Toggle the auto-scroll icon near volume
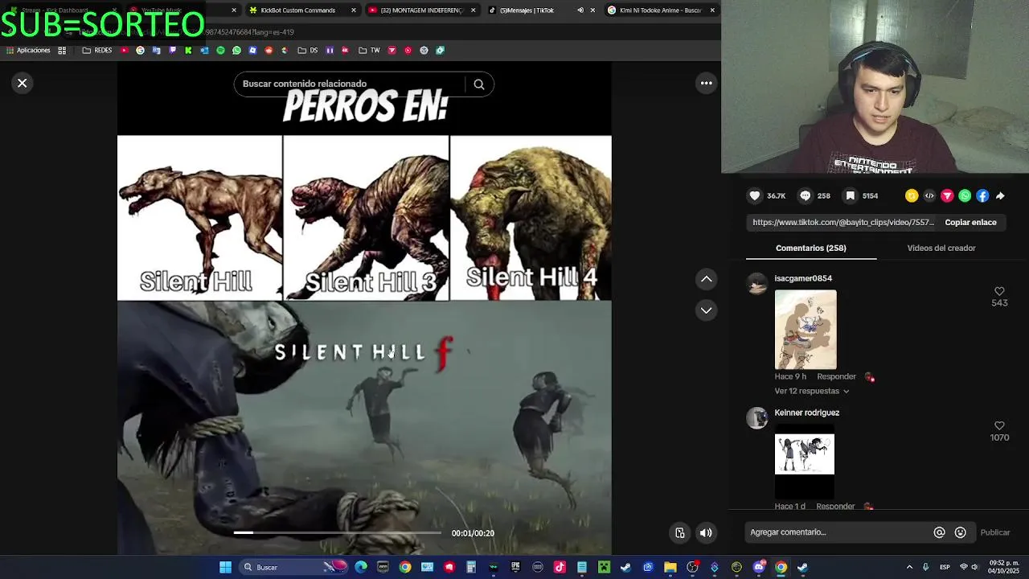The height and width of the screenshot is (579, 1029). click(x=680, y=532)
